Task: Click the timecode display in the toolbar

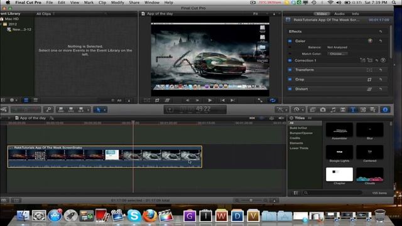Action: (x=195, y=109)
